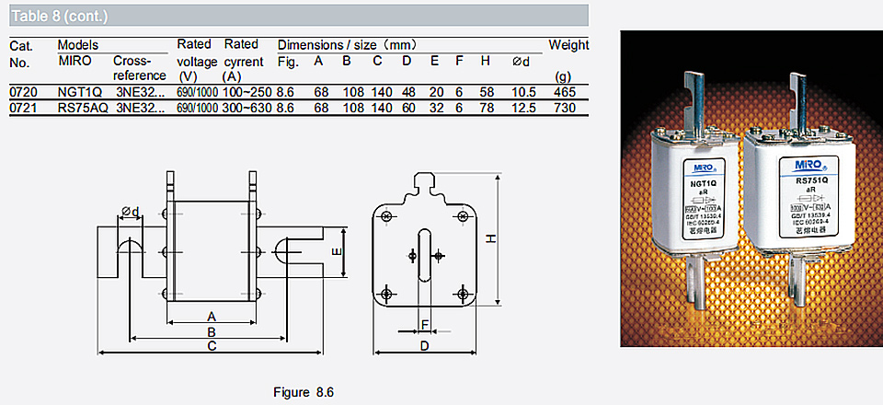Click the E value "20"
This screenshot has width=883, height=405.
click(436, 92)
